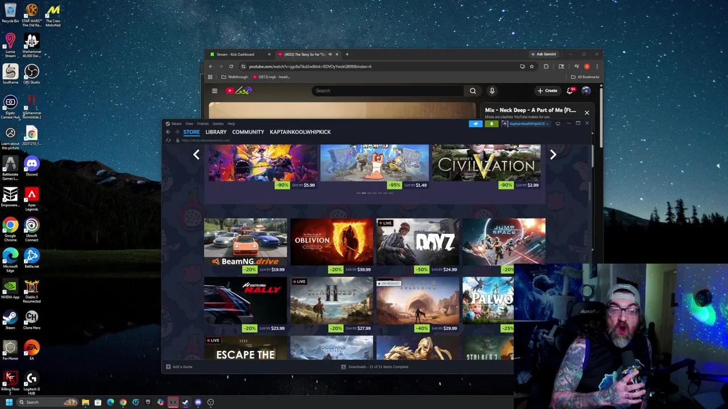Open the View menu in Steam
Screen dimensions: 728x409
coord(189,123)
